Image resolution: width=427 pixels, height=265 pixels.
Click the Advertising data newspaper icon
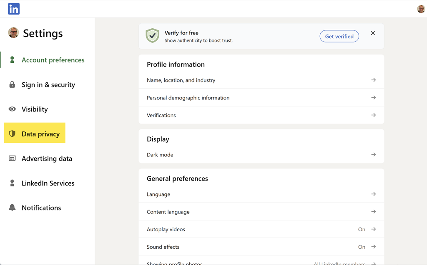[x=12, y=159]
